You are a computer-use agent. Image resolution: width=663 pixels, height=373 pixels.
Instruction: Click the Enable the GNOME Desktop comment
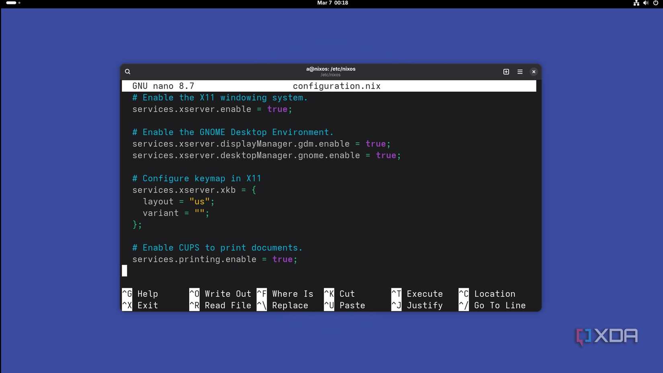[x=233, y=132]
